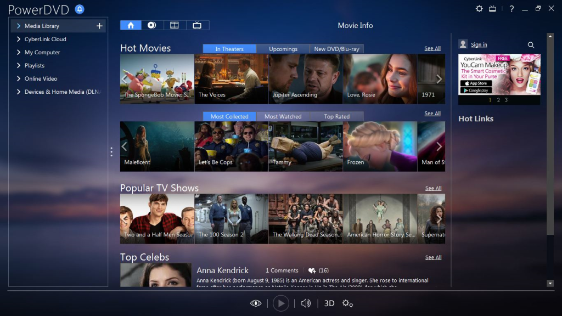This screenshot has height=316, width=562.
Task: Select the Upcomings tab
Action: tap(283, 49)
